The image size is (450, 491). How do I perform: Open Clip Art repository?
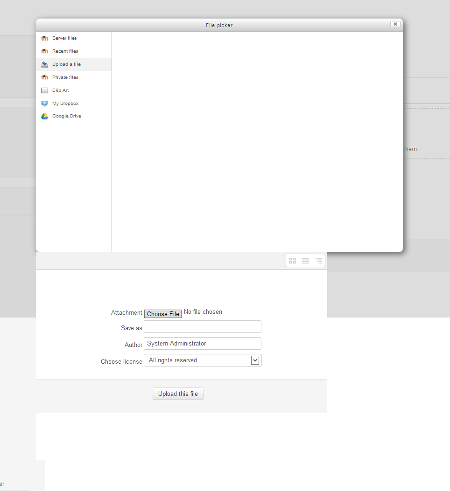coord(74,90)
